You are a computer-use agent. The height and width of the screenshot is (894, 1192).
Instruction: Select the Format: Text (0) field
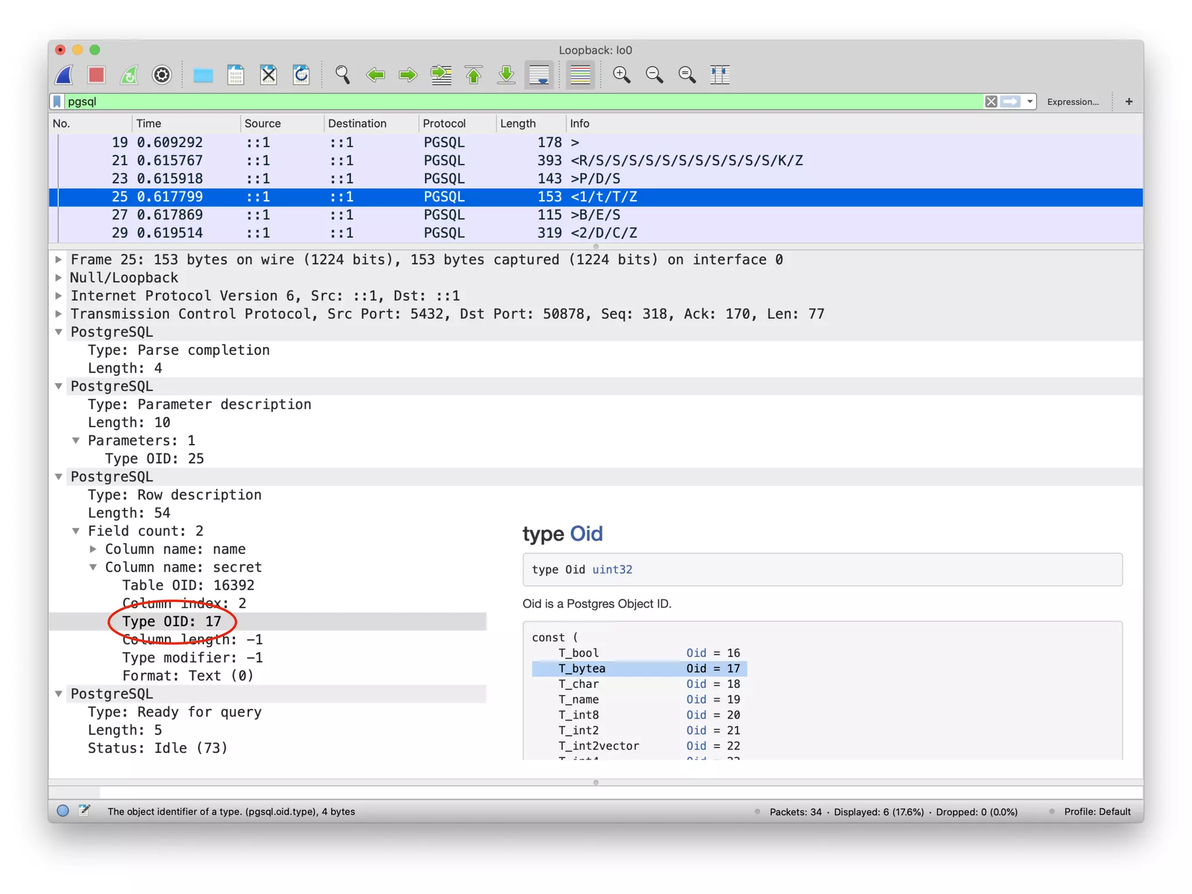[188, 676]
